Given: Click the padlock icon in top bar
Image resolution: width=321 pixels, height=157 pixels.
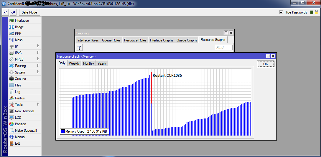Looking at the screenshot, I should (317, 12).
